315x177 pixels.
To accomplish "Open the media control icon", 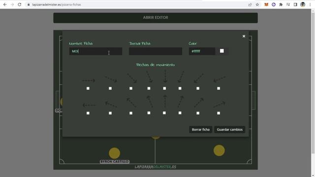I will [288, 4].
